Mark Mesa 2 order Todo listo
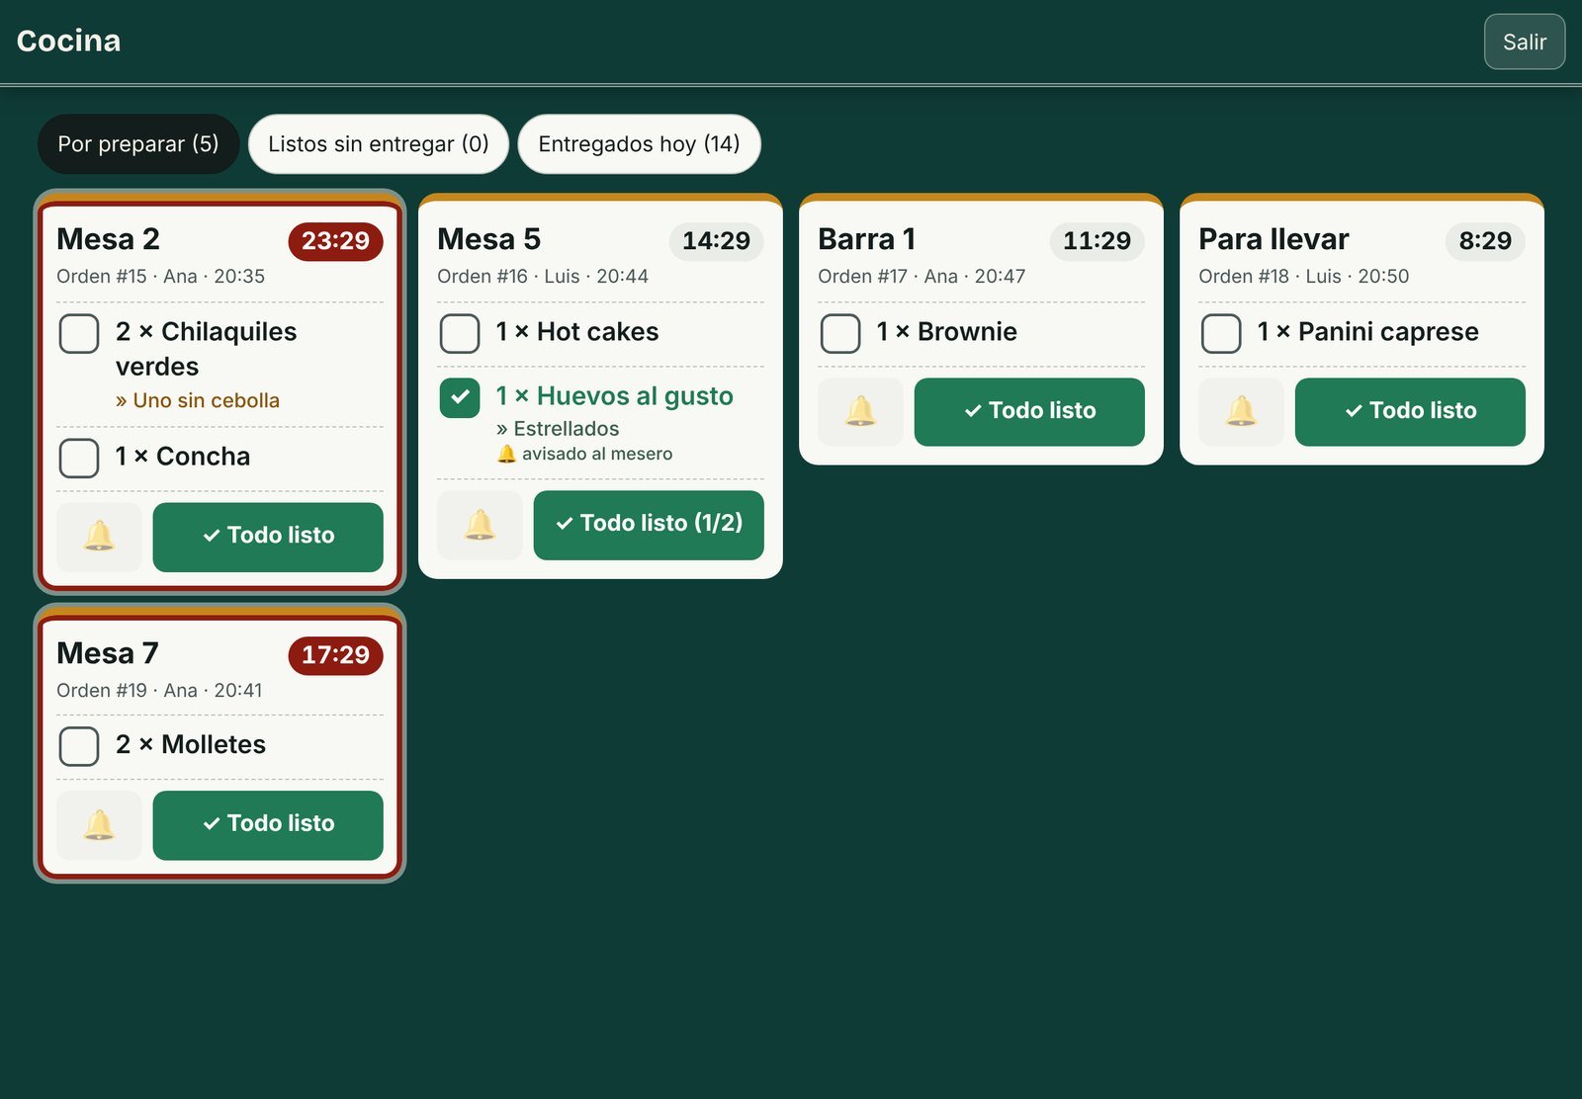1582x1099 pixels. pyautogui.click(x=268, y=537)
